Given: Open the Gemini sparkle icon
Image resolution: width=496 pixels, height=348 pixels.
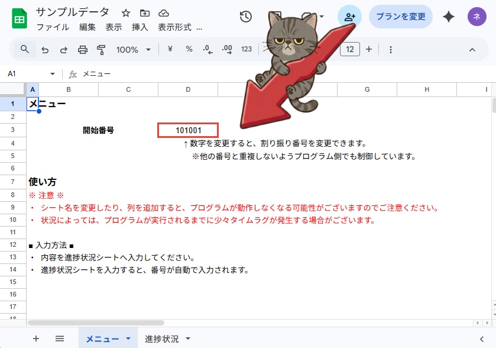Looking at the screenshot, I should pos(449,17).
